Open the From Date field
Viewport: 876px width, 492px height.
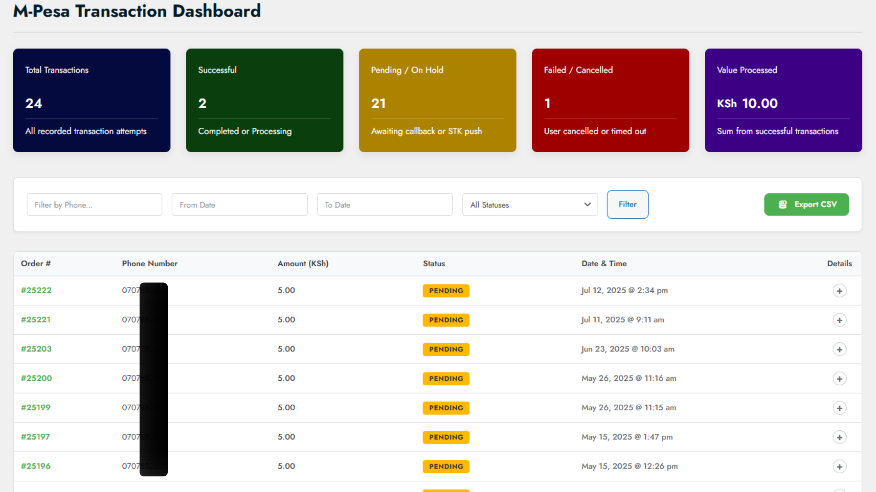click(239, 205)
